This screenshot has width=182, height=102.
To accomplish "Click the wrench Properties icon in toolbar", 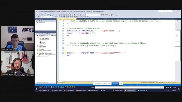I will point(104,15).
